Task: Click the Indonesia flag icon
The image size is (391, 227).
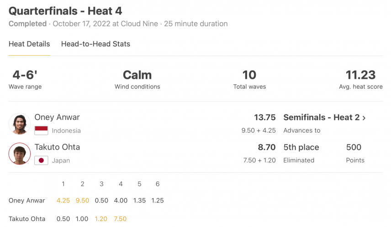Action: tap(41, 130)
